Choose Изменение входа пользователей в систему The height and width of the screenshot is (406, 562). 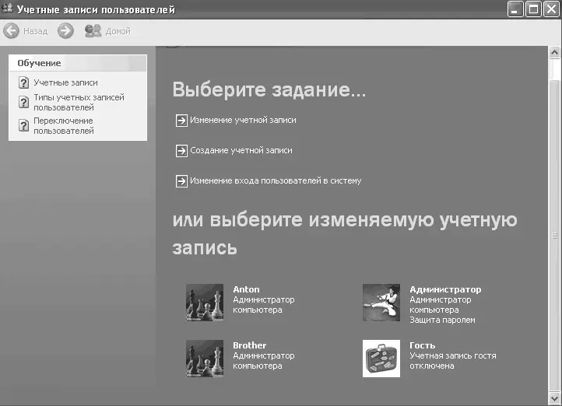click(x=276, y=180)
